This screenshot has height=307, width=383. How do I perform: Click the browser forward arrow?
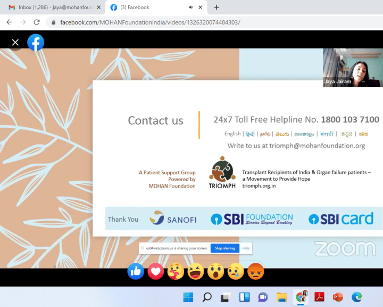tap(23, 22)
